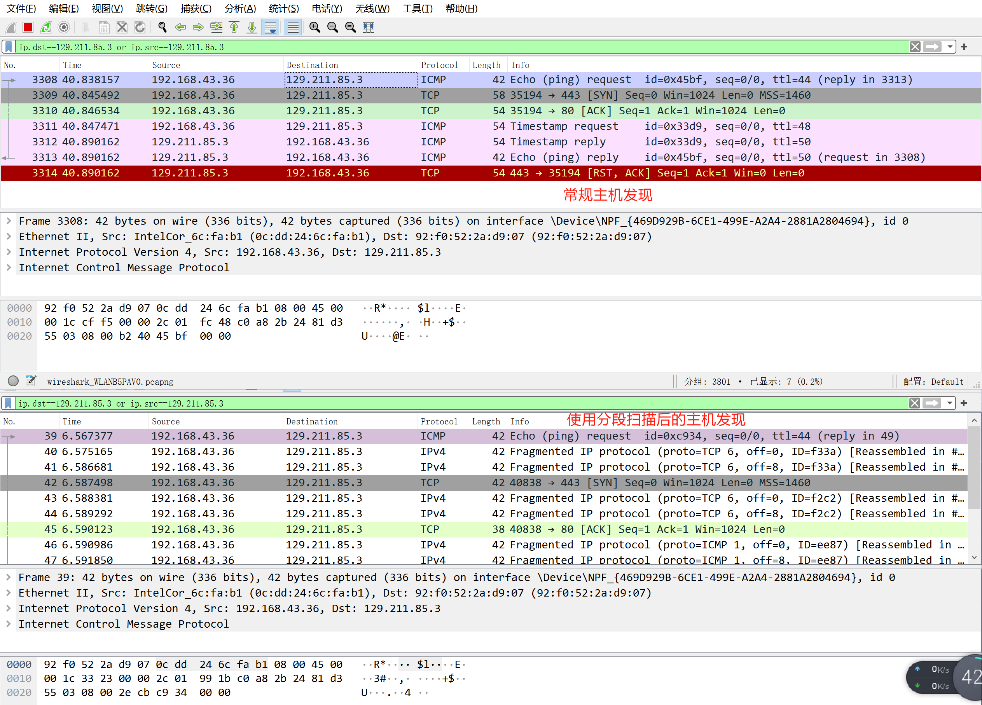
Task: Go to the first packet
Action: 234,27
